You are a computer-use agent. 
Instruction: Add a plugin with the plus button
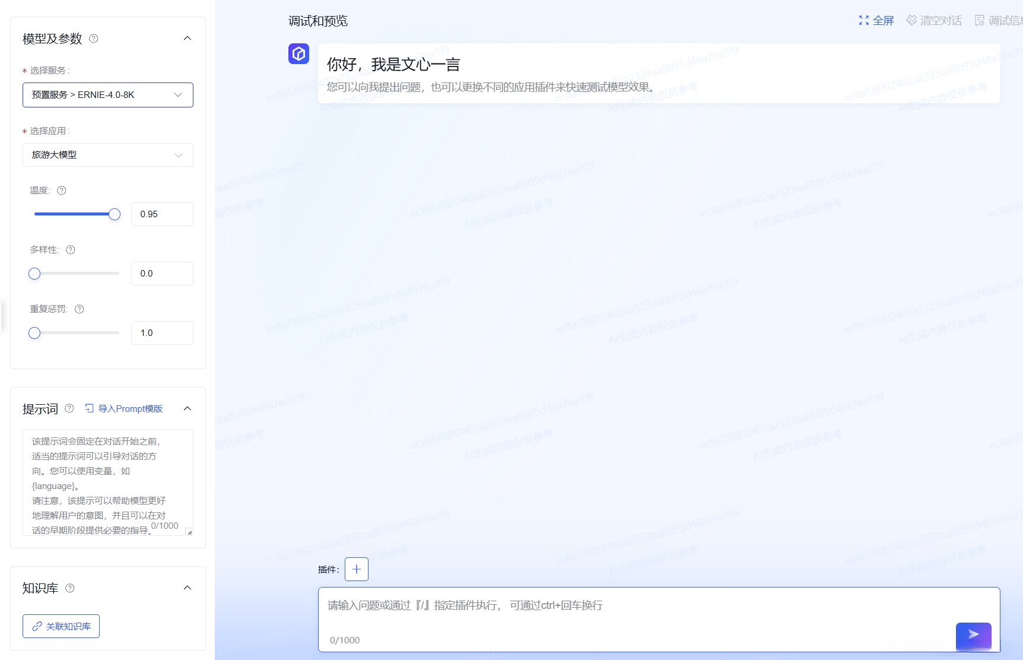click(357, 569)
